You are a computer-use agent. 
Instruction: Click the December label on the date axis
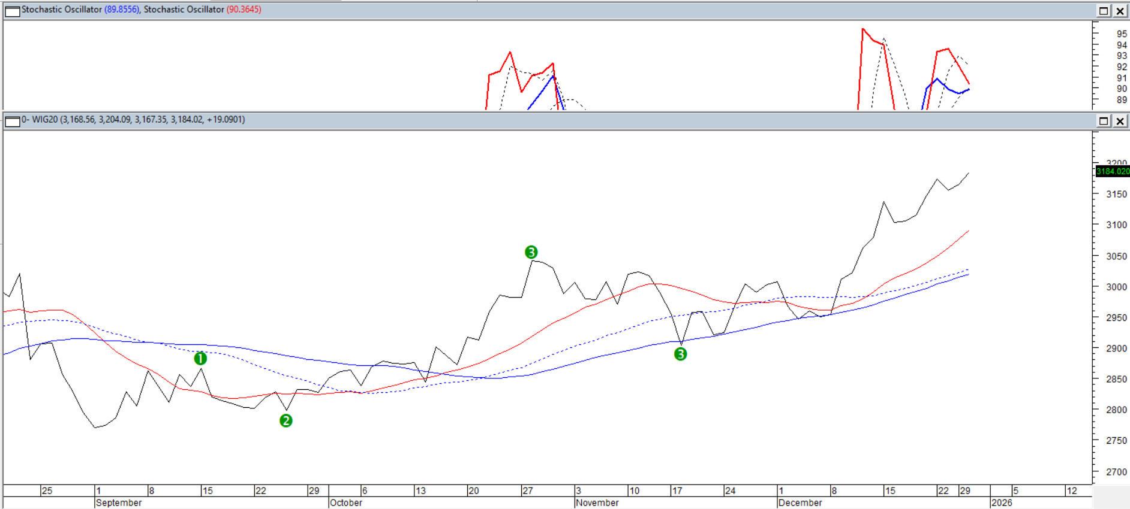[800, 502]
